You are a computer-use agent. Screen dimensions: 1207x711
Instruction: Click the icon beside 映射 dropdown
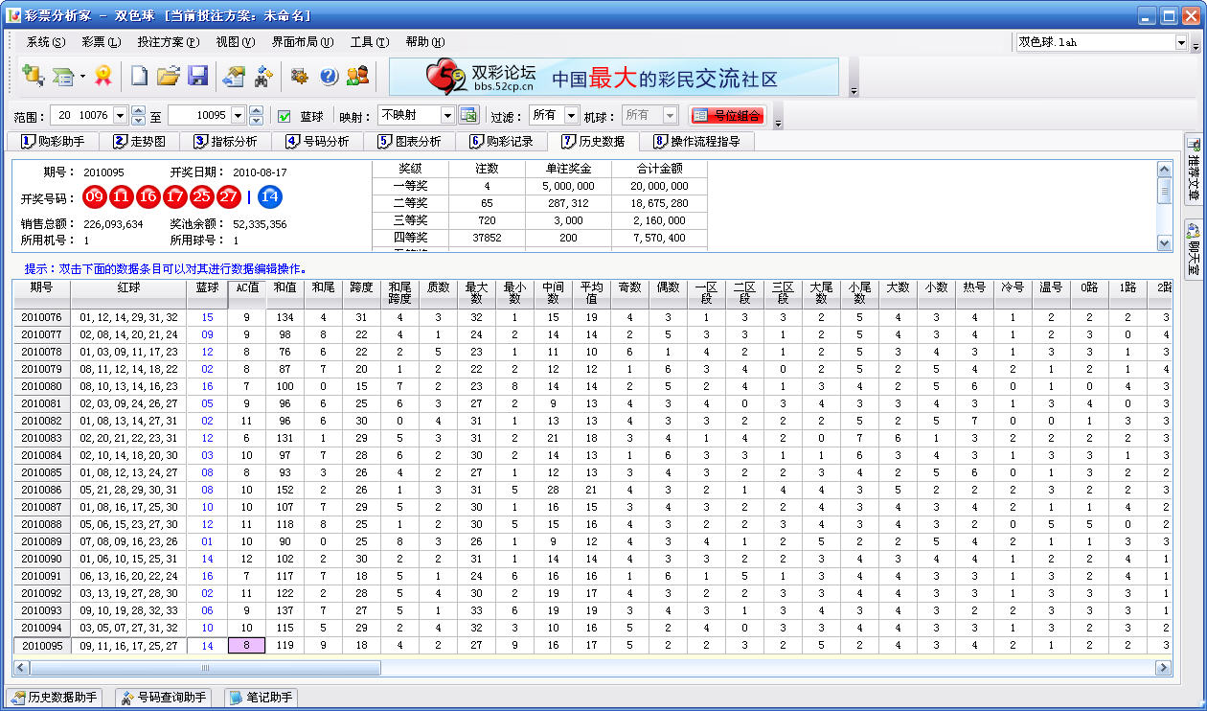468,115
